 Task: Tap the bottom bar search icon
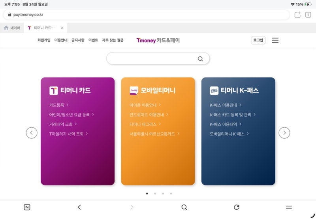(x=184, y=207)
